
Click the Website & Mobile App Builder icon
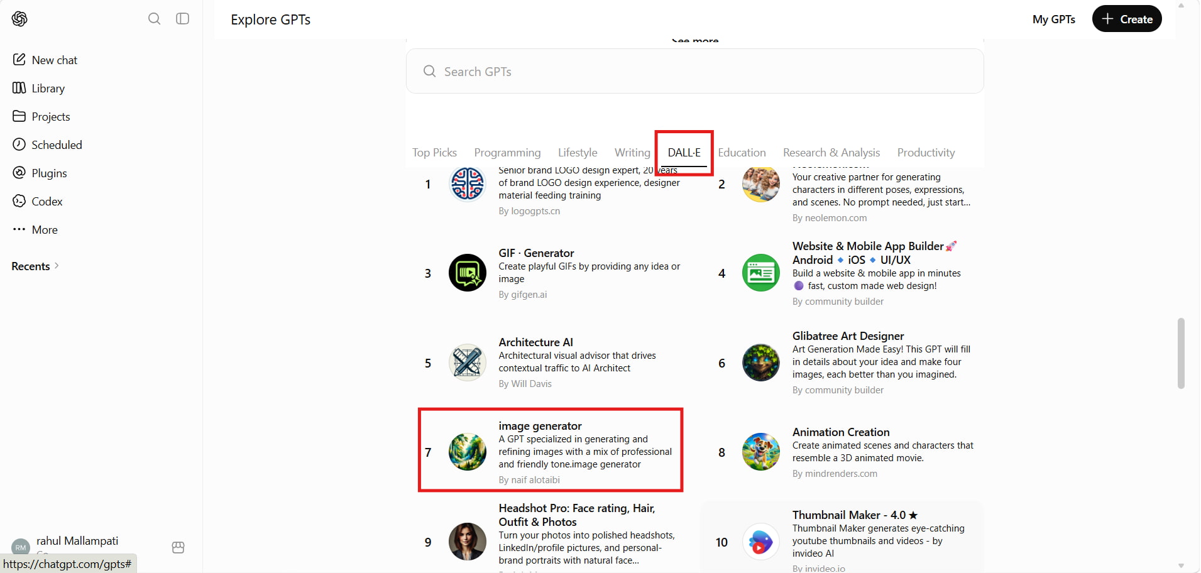tap(761, 273)
